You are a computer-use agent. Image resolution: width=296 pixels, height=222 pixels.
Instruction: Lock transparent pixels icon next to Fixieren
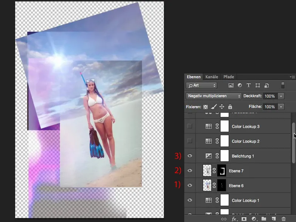tap(206, 107)
